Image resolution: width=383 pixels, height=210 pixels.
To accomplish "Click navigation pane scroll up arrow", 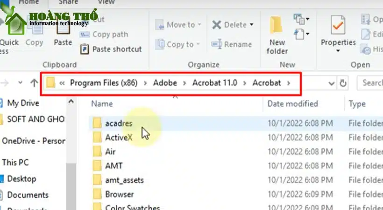I will [71, 101].
